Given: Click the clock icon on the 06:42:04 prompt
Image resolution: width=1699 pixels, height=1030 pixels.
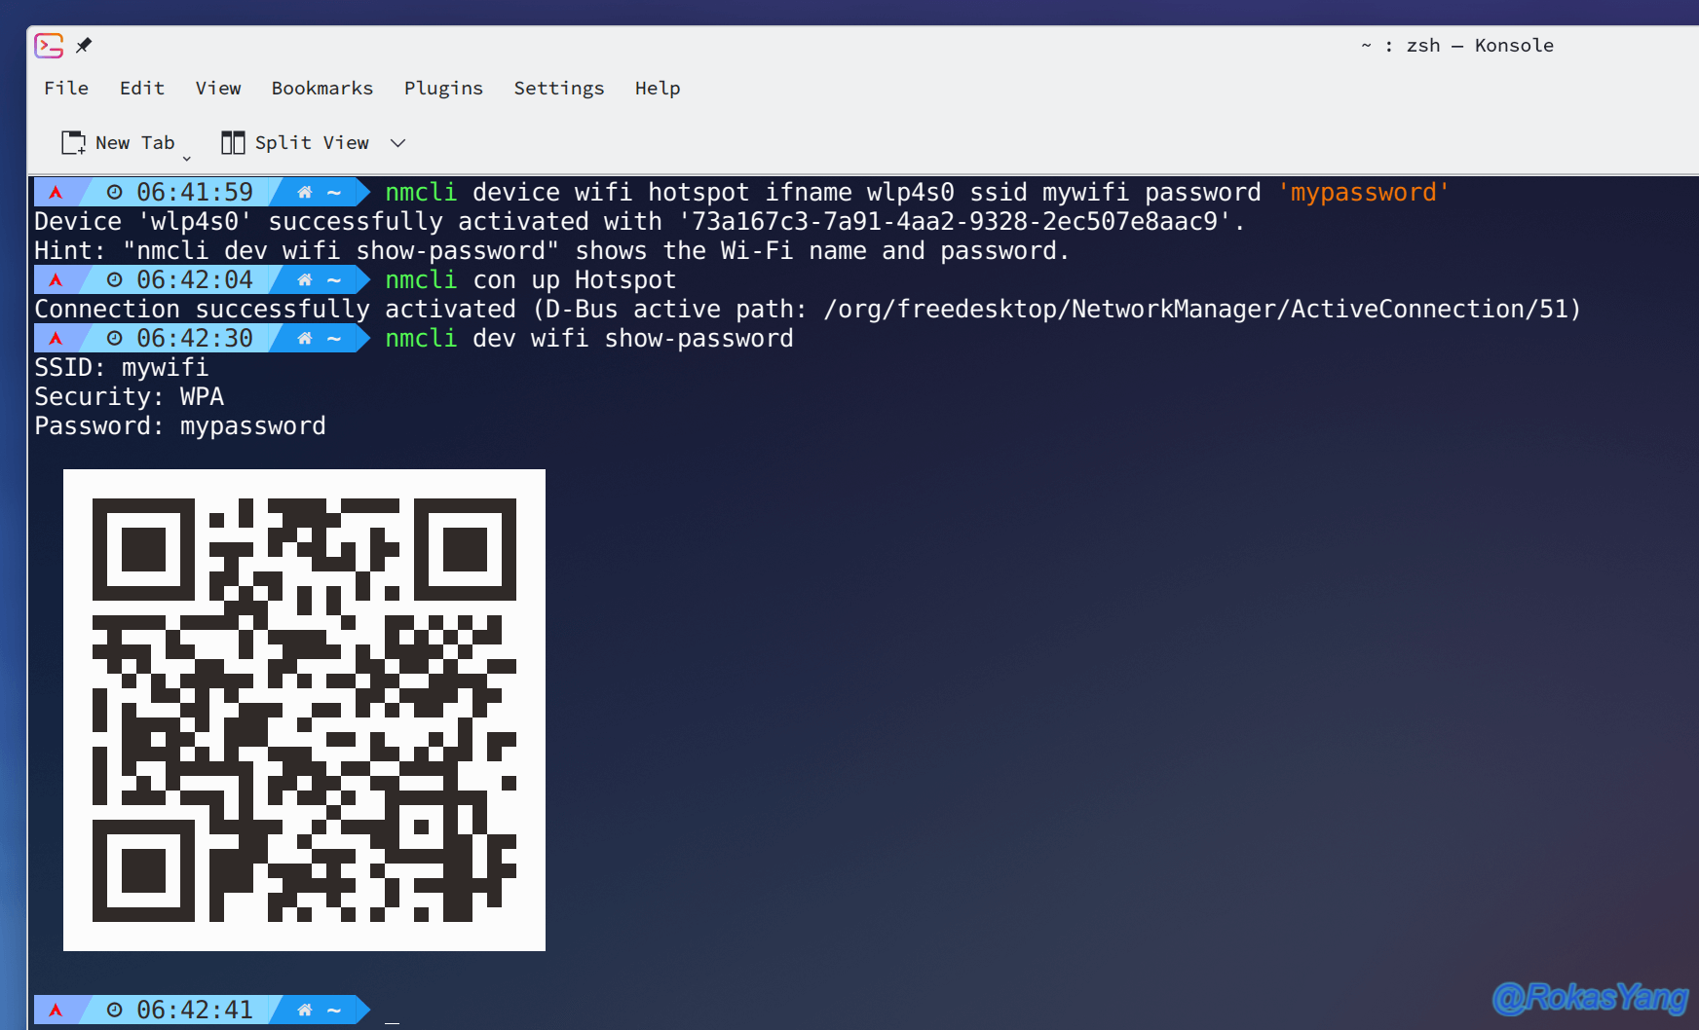Looking at the screenshot, I should 114,279.
